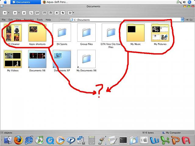Open the Help menu
The height and width of the screenshot is (146, 195).
(48, 20)
